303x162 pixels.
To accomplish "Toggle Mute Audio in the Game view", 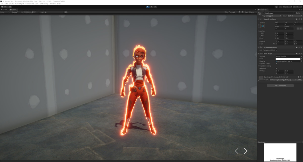I will tap(239, 12).
